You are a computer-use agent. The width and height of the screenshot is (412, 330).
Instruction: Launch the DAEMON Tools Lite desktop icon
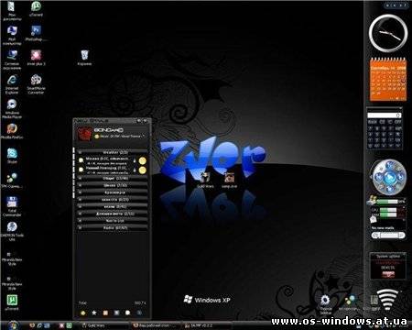click(12, 230)
